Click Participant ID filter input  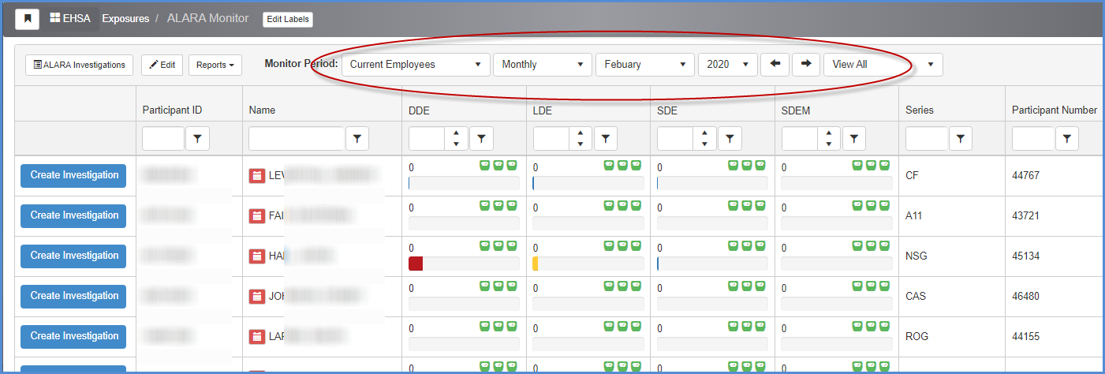coord(163,139)
